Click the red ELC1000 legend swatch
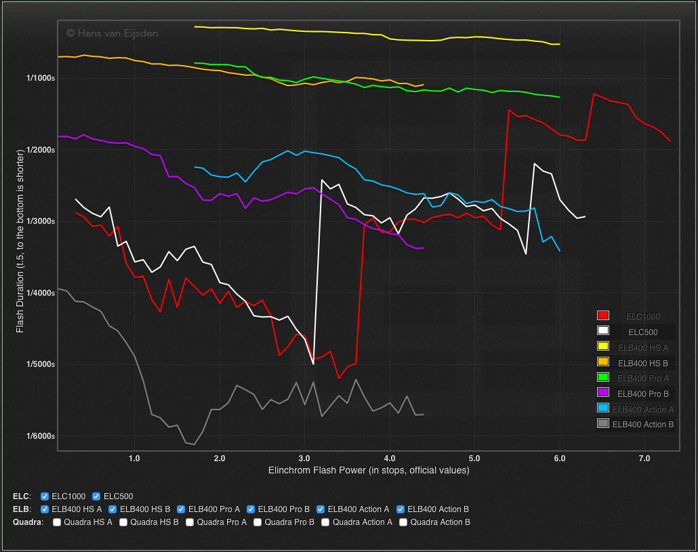Image resolution: width=698 pixels, height=552 pixels. click(x=603, y=315)
